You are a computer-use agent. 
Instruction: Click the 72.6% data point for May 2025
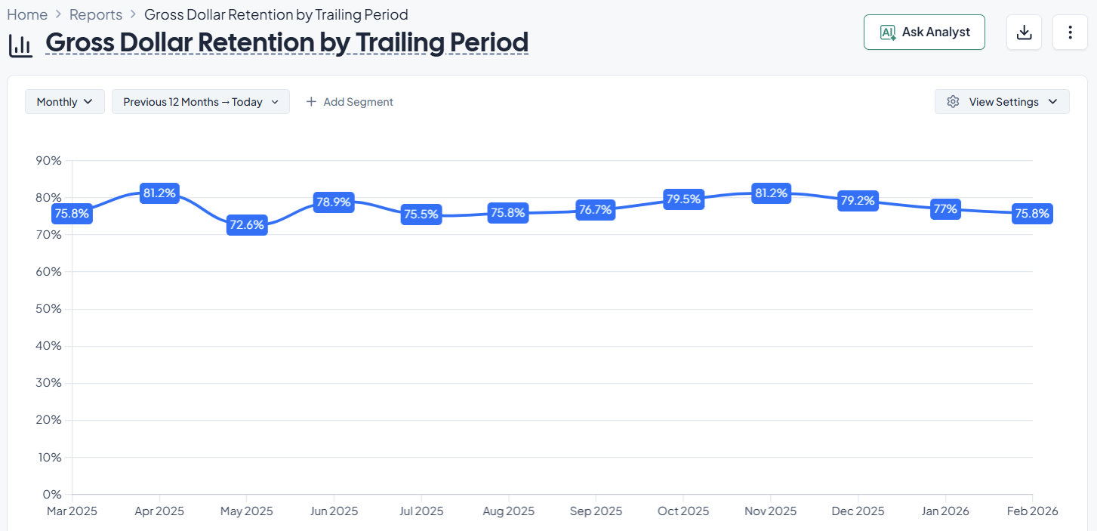tap(247, 224)
